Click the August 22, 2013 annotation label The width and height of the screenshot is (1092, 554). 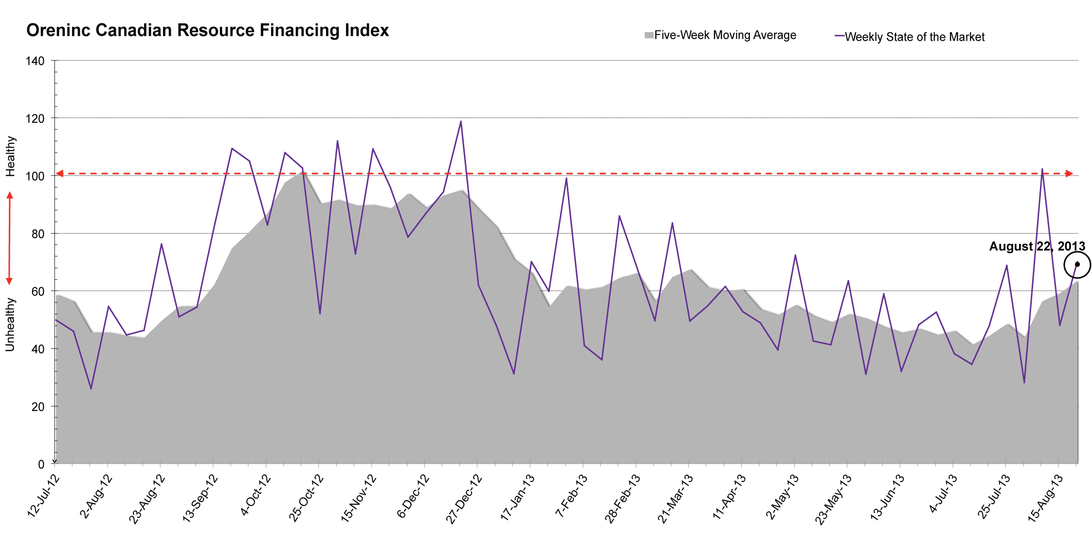click(x=1037, y=246)
